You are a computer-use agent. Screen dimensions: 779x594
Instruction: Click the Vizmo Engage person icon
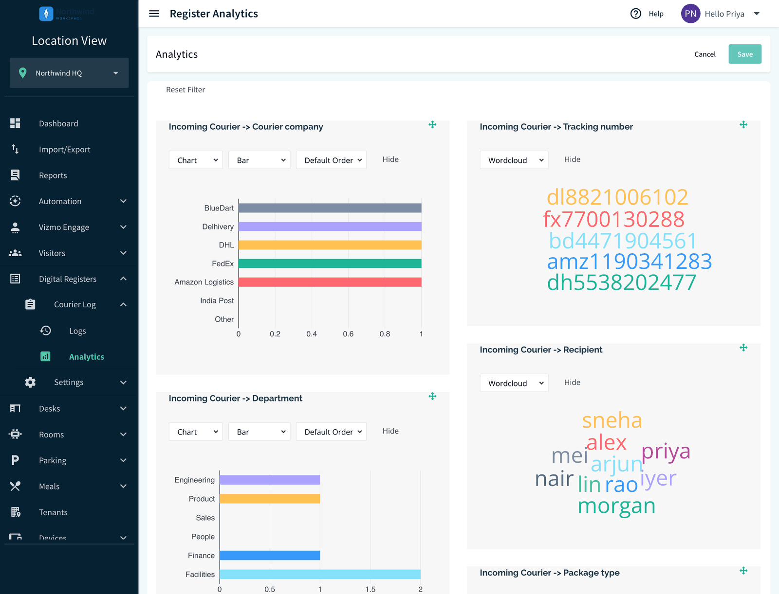pos(15,227)
